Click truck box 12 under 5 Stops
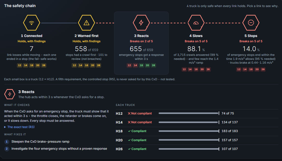 point(239,69)
